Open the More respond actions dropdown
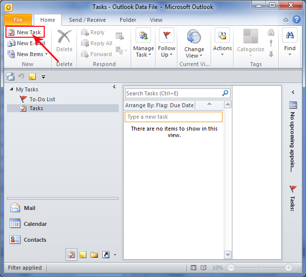This screenshot has height=277, width=306. [x=121, y=50]
